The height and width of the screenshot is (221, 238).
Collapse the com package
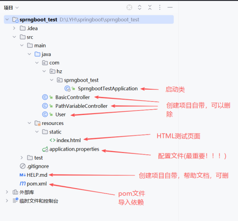37,63
